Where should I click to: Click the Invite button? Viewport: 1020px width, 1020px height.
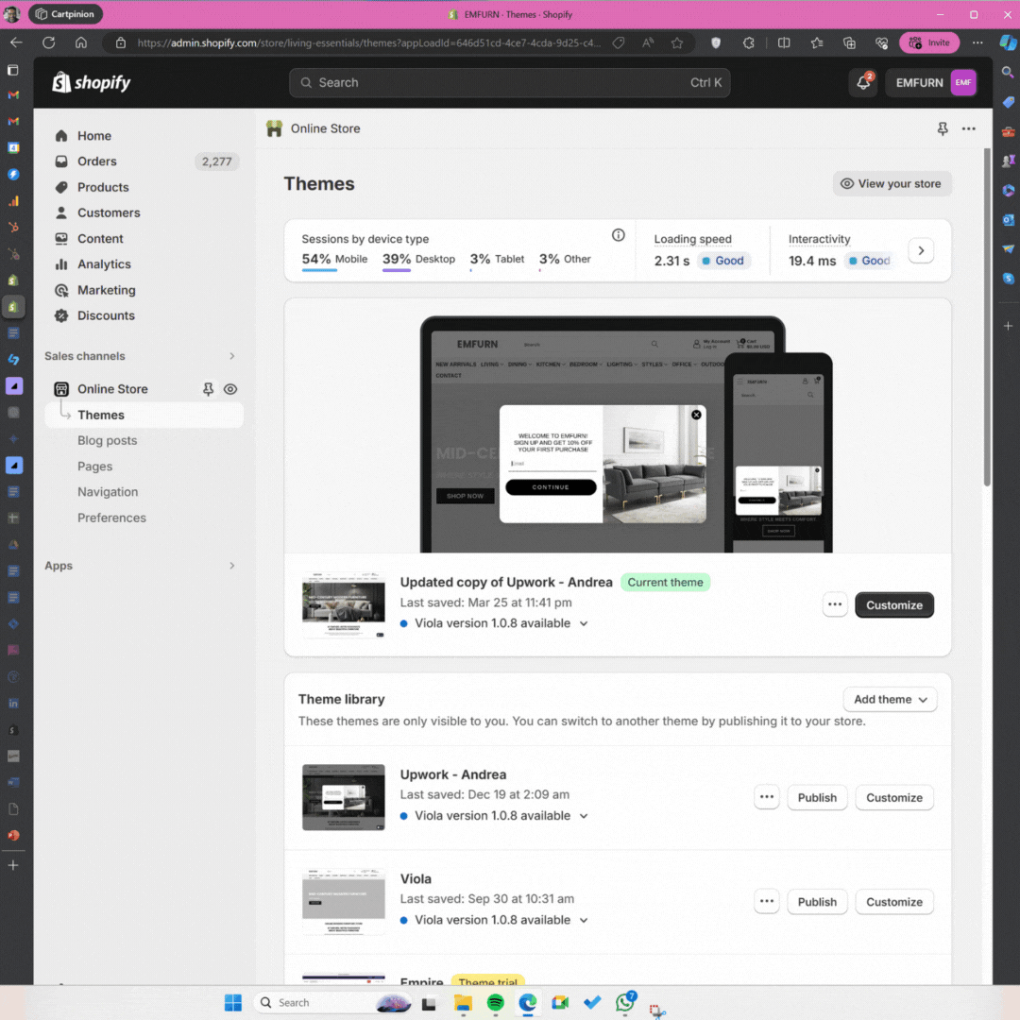click(x=929, y=42)
